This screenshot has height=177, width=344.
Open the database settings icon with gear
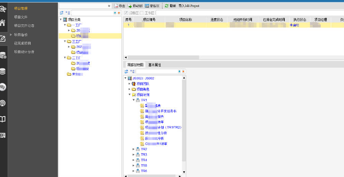coord(3,55)
